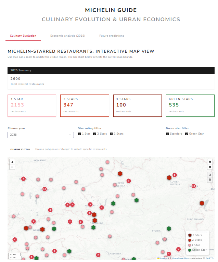Activate the edit layers tool
The height and width of the screenshot is (262, 218).
[x=210, y=175]
